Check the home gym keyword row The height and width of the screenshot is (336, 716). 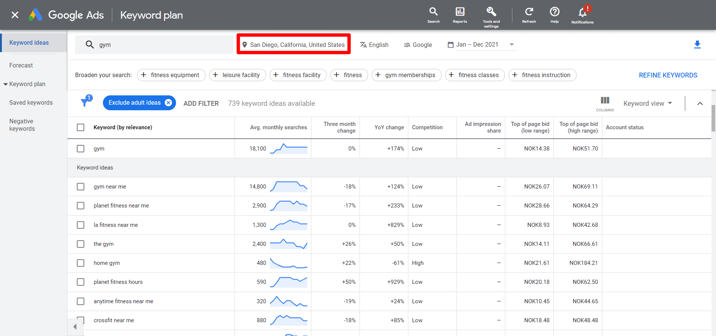(x=80, y=263)
